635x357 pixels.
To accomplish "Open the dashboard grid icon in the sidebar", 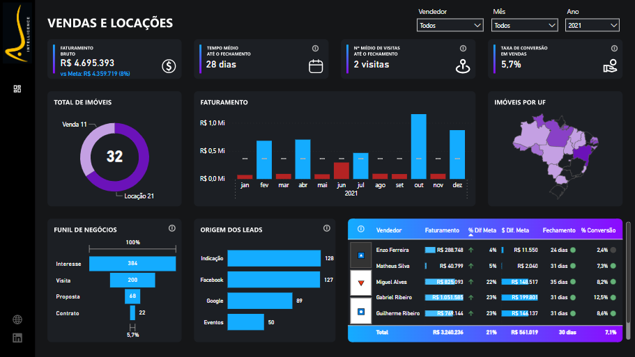I will 17,88.
